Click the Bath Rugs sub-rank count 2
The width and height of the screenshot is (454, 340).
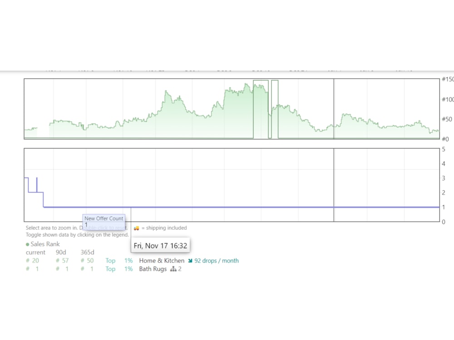coord(179,269)
